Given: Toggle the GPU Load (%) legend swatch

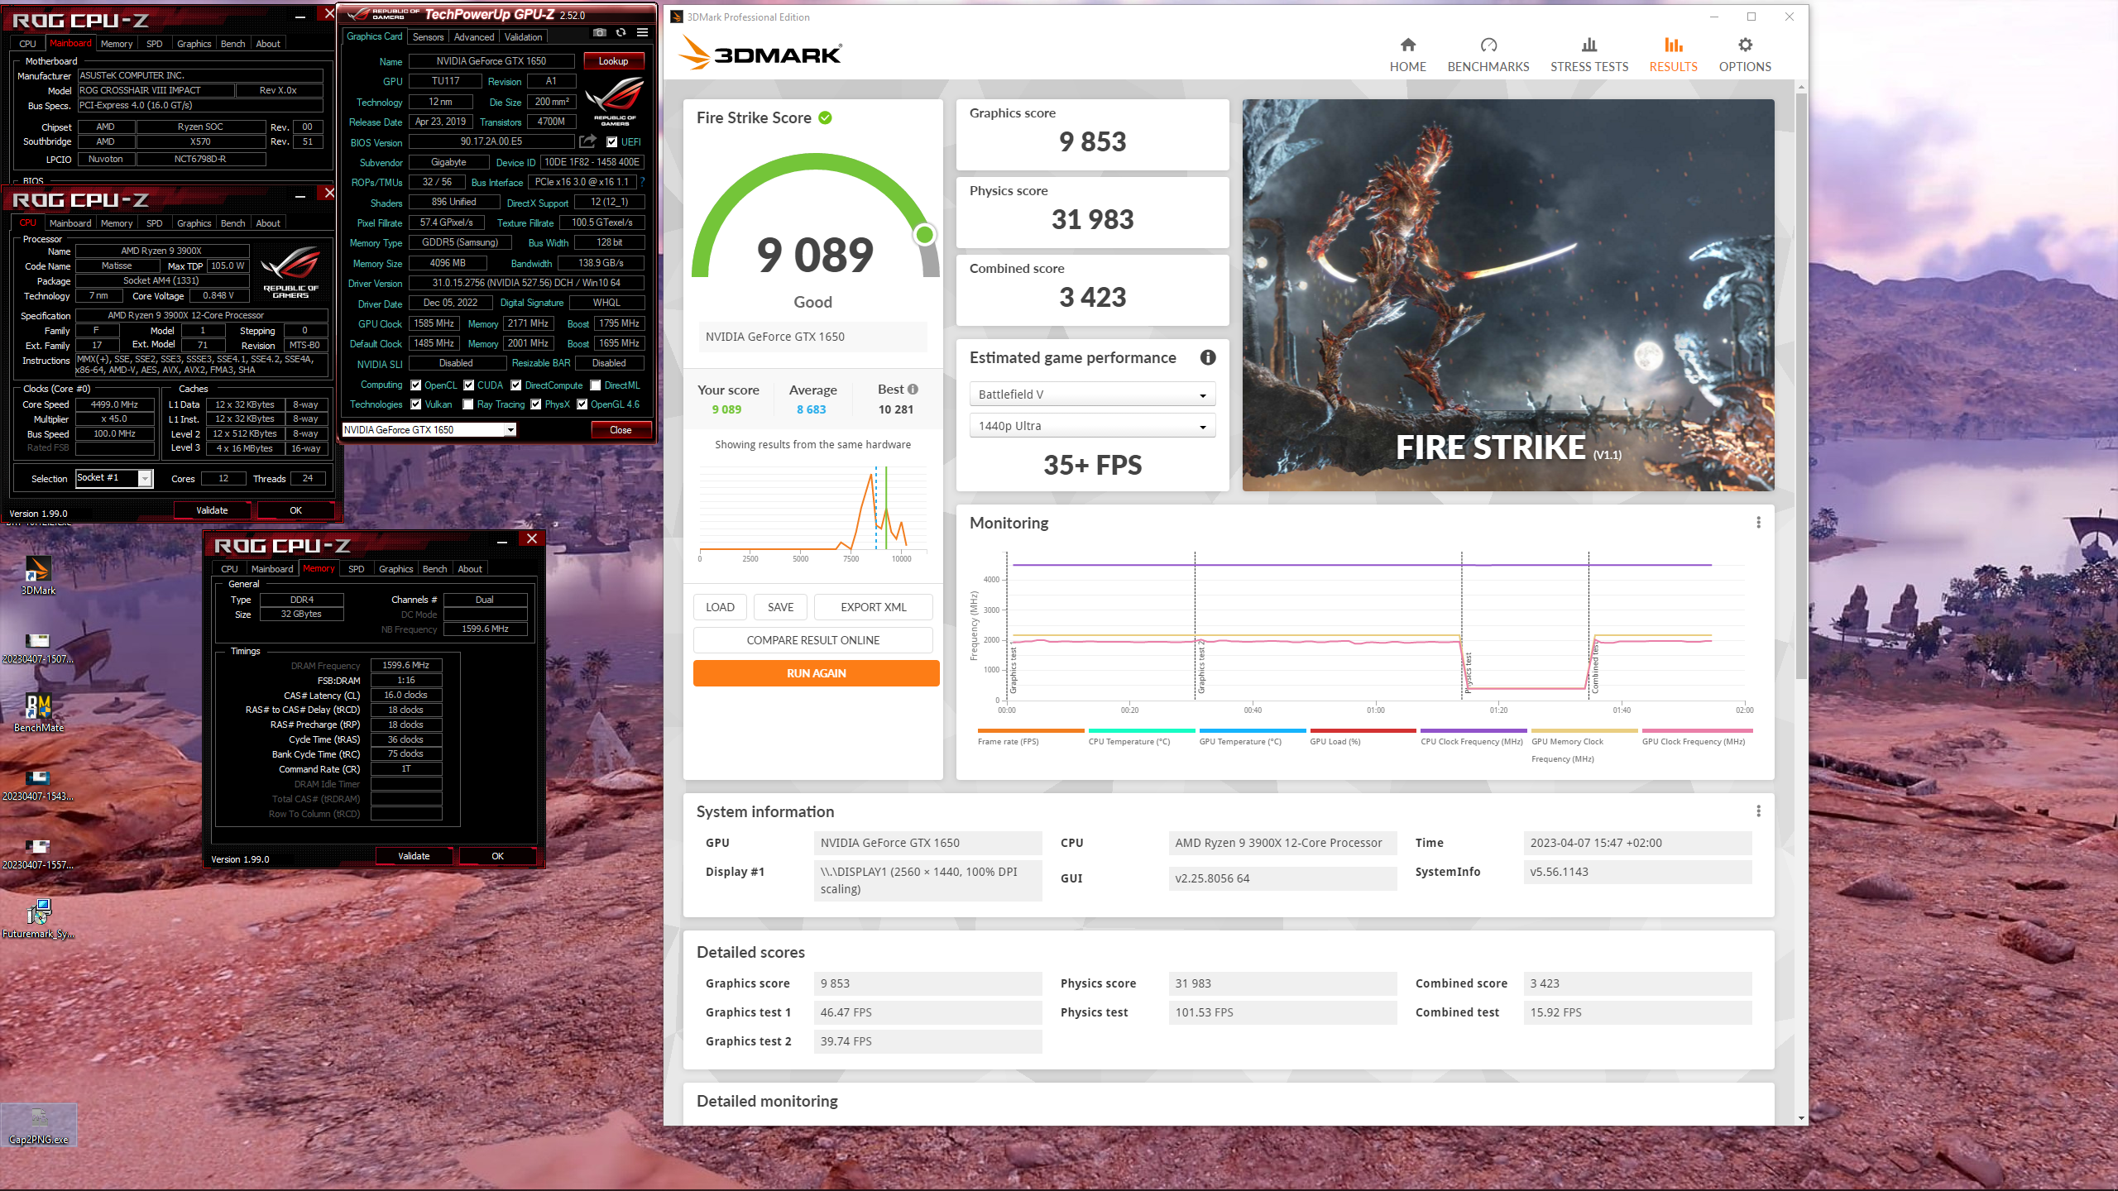Looking at the screenshot, I should 1363,731.
